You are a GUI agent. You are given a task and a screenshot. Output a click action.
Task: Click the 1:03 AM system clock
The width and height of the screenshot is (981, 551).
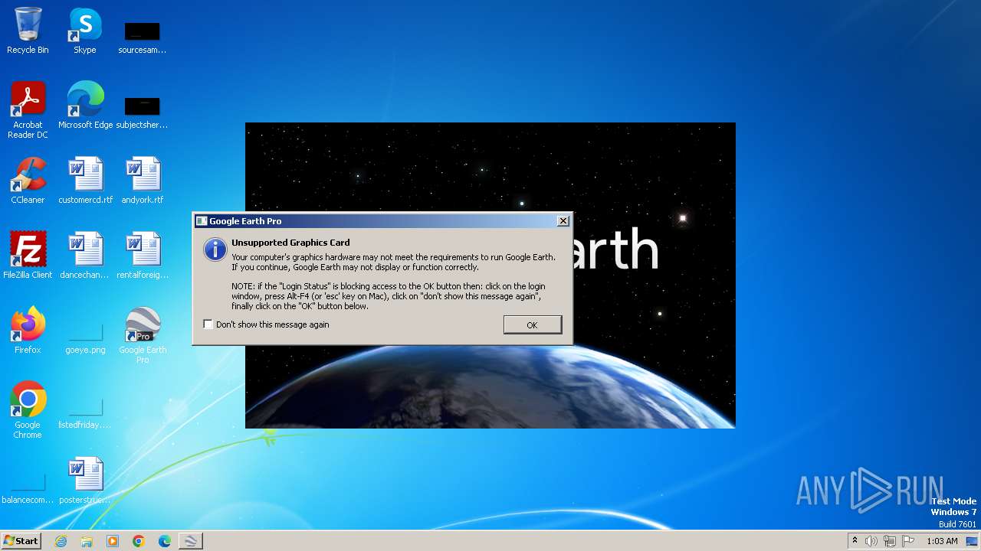coord(942,541)
